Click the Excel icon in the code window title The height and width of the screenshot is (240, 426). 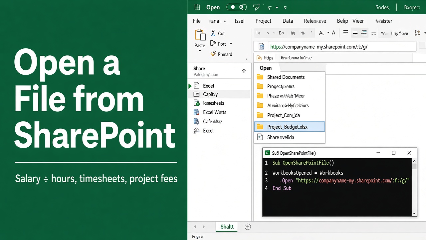[267, 153]
